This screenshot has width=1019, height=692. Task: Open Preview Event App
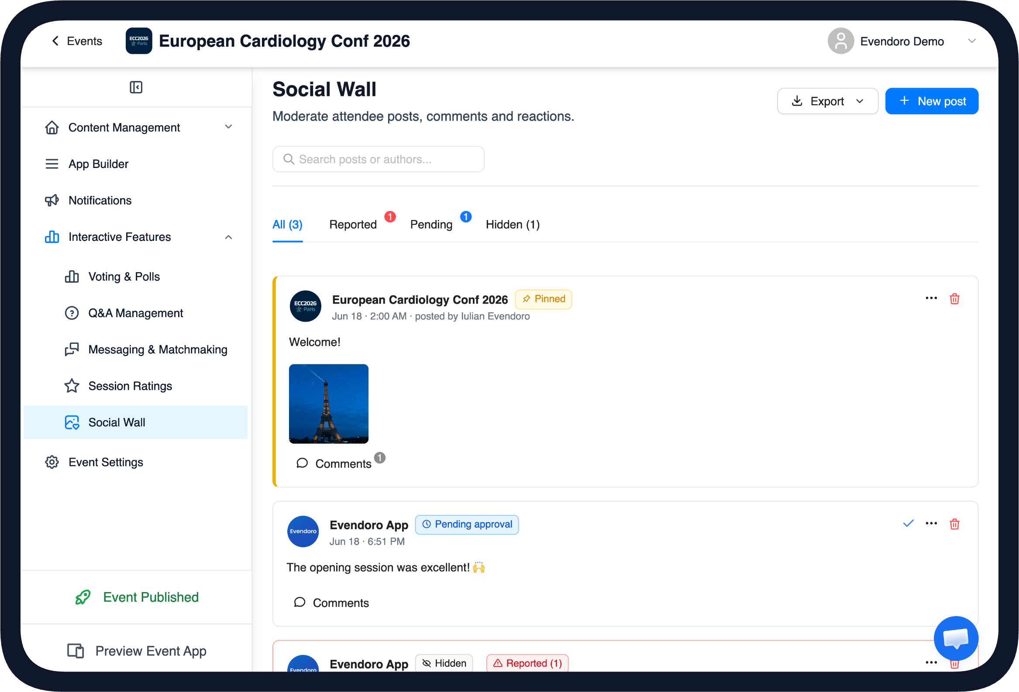pyautogui.click(x=136, y=651)
